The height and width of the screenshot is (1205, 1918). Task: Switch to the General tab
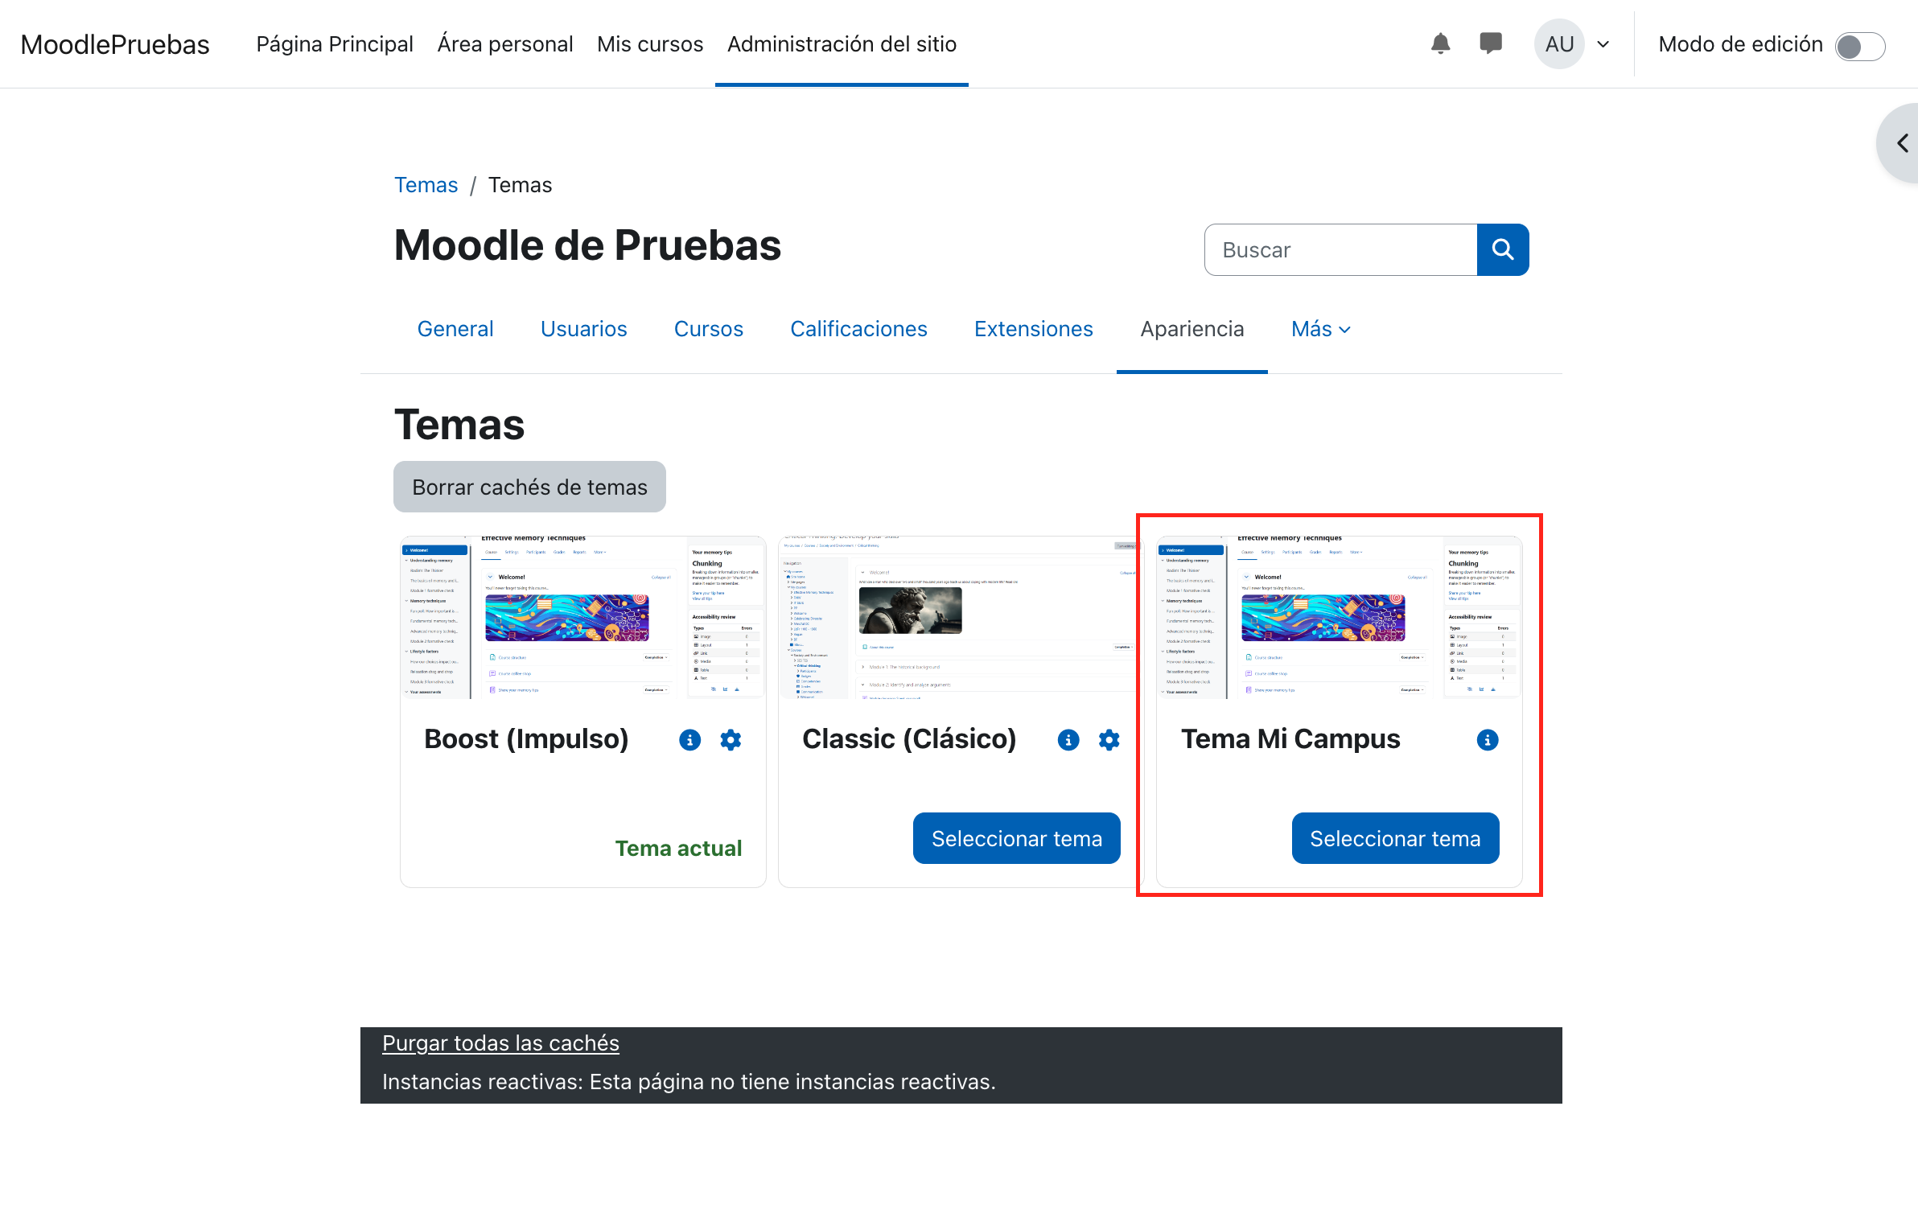(x=455, y=329)
